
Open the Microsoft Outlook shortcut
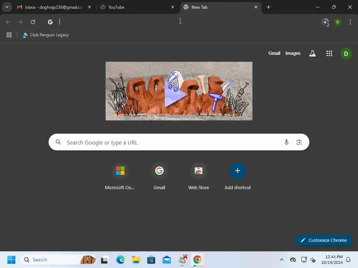120,176
